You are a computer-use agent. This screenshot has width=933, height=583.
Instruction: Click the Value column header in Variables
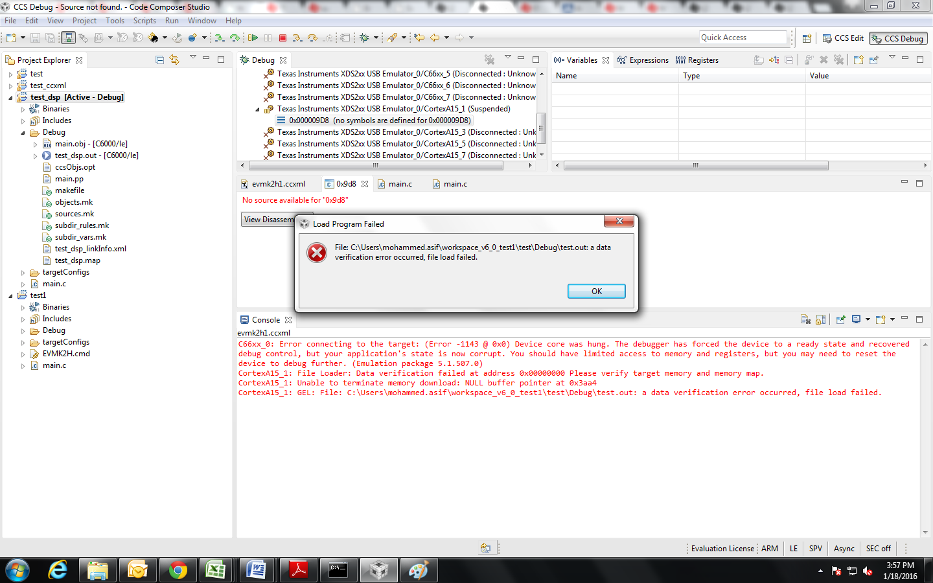868,76
